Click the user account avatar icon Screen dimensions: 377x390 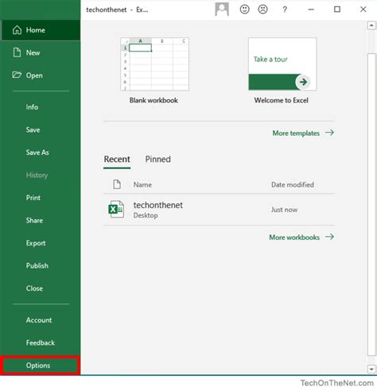coord(222,10)
